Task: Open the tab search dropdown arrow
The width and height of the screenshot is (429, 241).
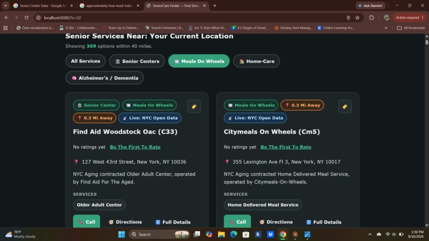Action: pos(5,5)
